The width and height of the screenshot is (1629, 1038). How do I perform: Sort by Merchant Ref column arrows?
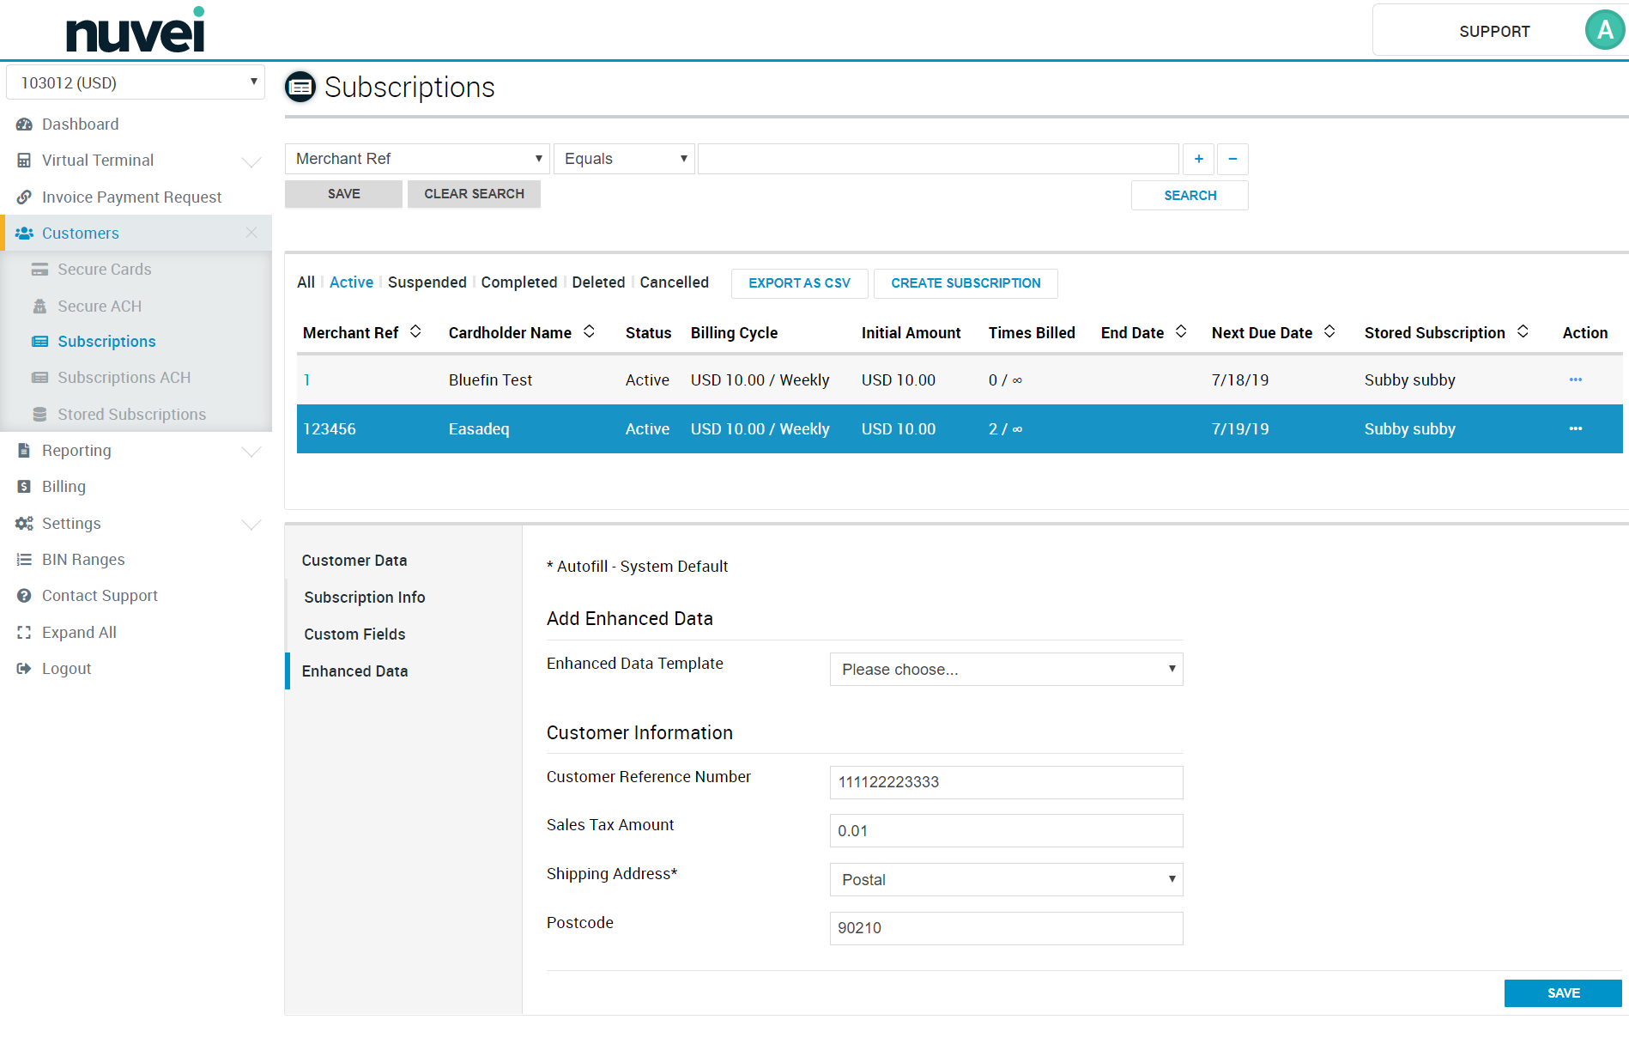point(415,332)
